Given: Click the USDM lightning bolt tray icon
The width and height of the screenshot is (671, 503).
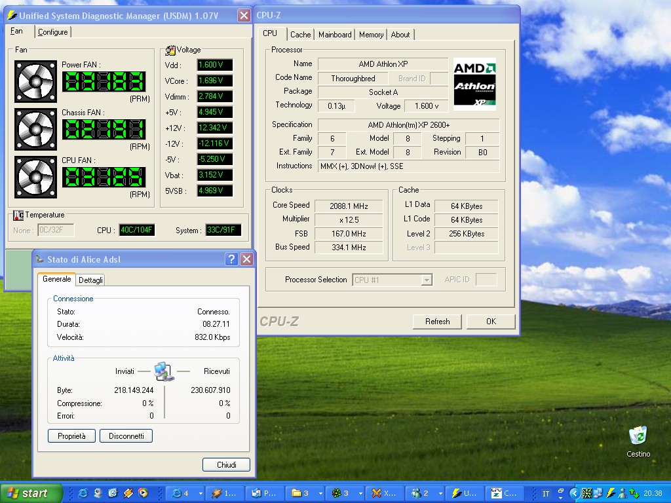Looking at the screenshot, I should (610, 493).
